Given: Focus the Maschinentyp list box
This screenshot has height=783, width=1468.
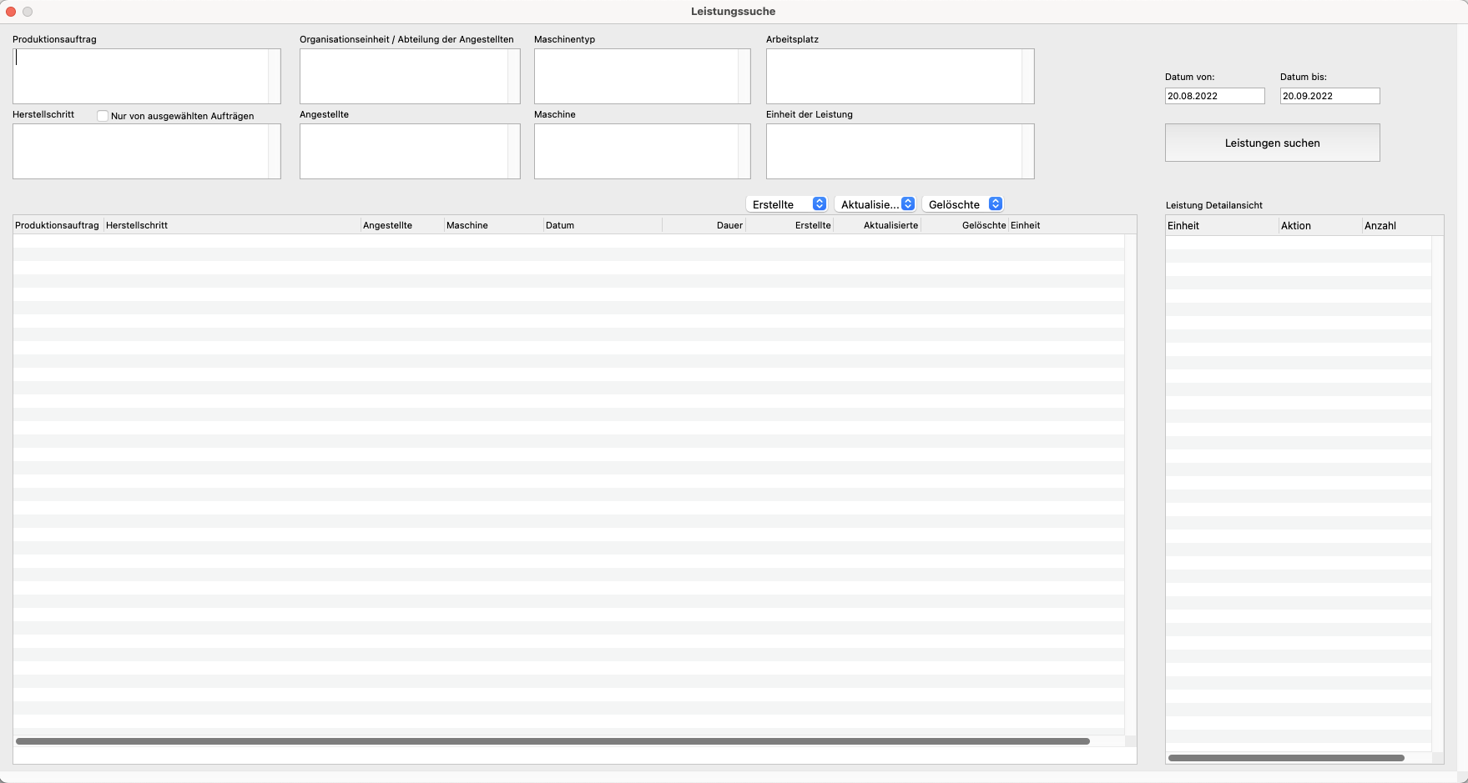Looking at the screenshot, I should 636,76.
